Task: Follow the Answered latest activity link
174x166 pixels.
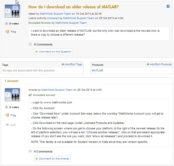Action: (x=53, y=18)
